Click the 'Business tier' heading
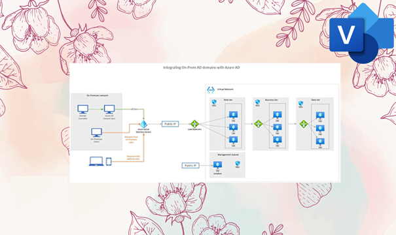This screenshot has width=396, height=235. click(x=271, y=100)
